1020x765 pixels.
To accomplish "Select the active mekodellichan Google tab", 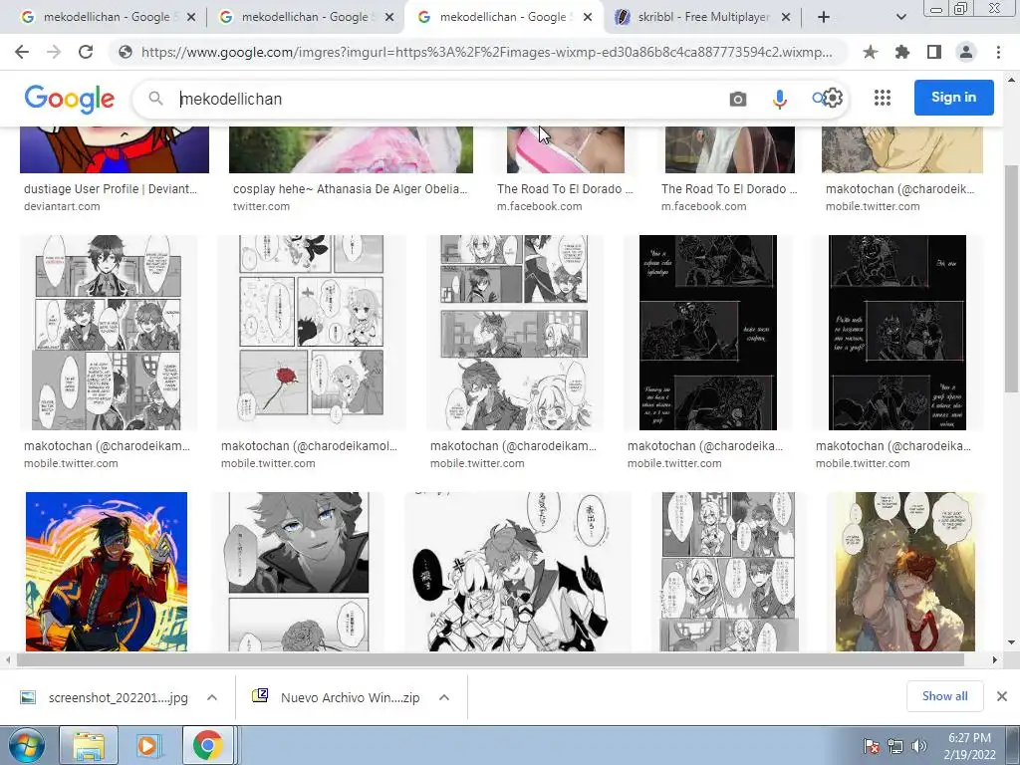I will (502, 17).
